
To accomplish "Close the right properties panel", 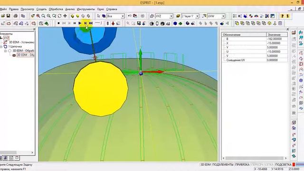I will pos(287,29).
